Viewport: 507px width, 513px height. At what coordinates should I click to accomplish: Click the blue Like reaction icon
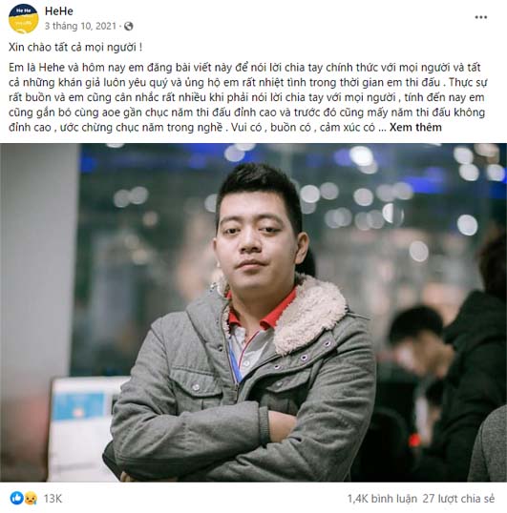click(x=16, y=498)
